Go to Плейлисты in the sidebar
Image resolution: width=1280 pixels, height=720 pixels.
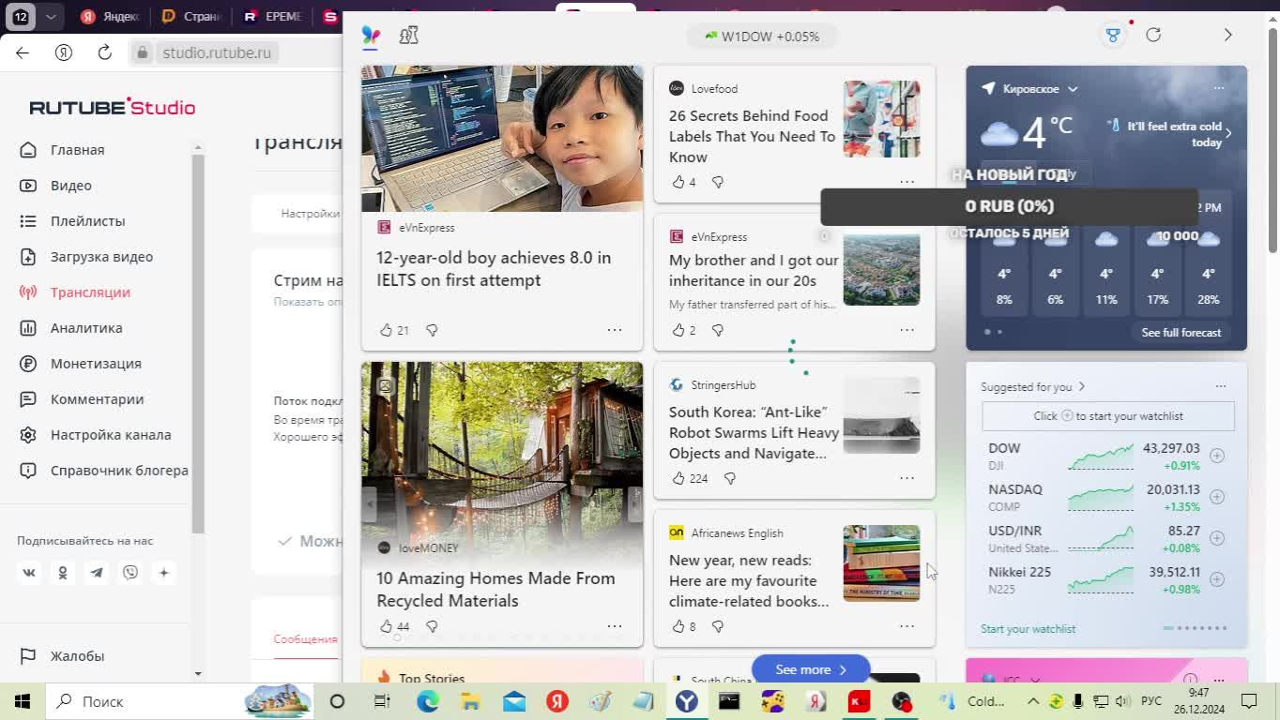click(87, 221)
